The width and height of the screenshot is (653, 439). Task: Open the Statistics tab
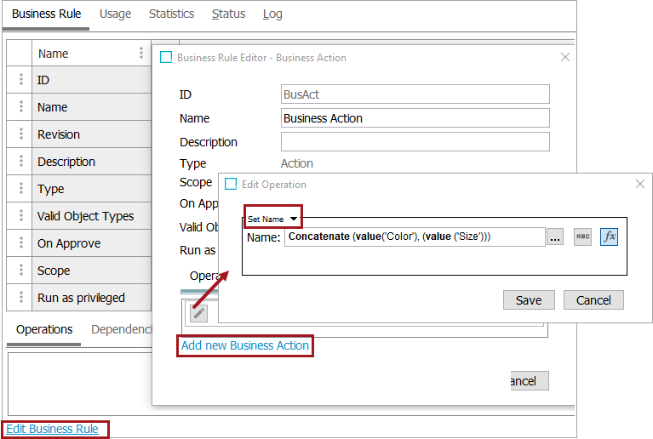coord(171,14)
